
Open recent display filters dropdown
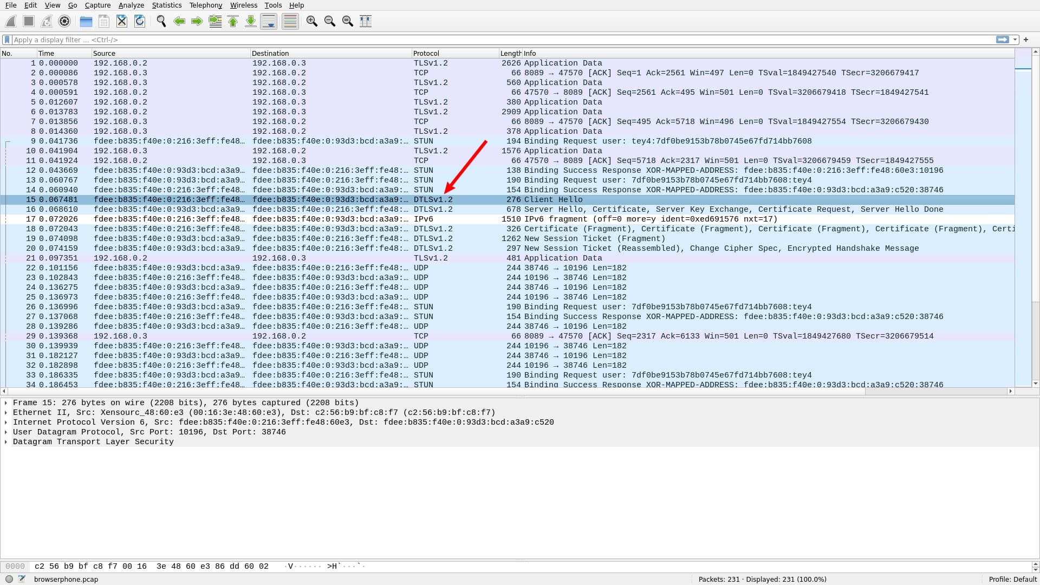coord(1015,40)
